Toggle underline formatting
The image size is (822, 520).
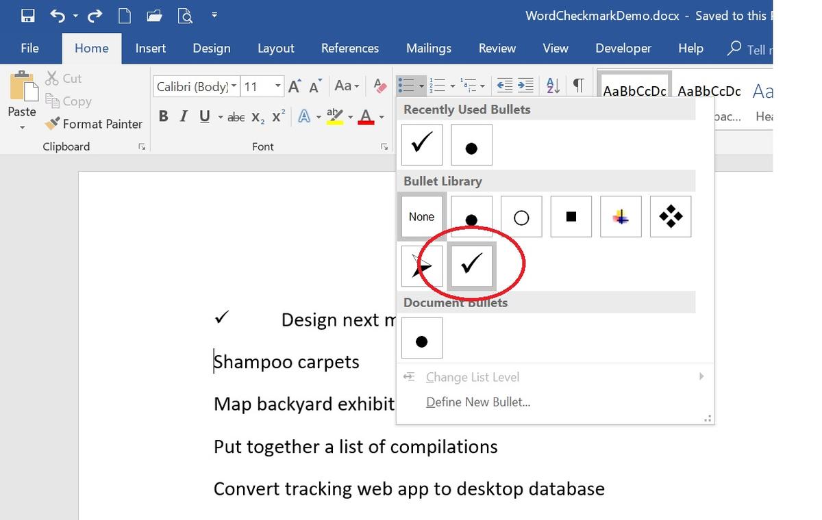tap(203, 116)
